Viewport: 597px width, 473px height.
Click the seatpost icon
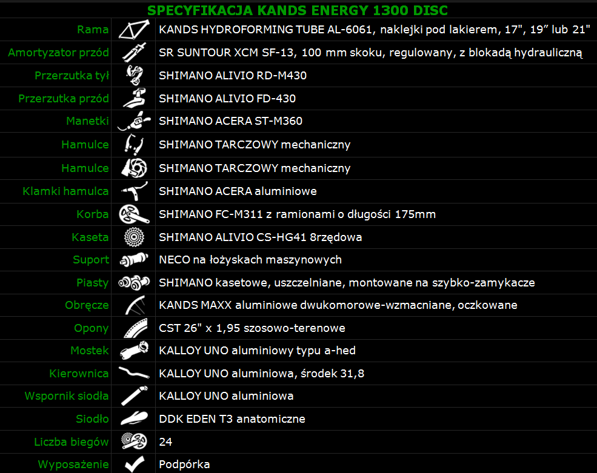pos(135,395)
